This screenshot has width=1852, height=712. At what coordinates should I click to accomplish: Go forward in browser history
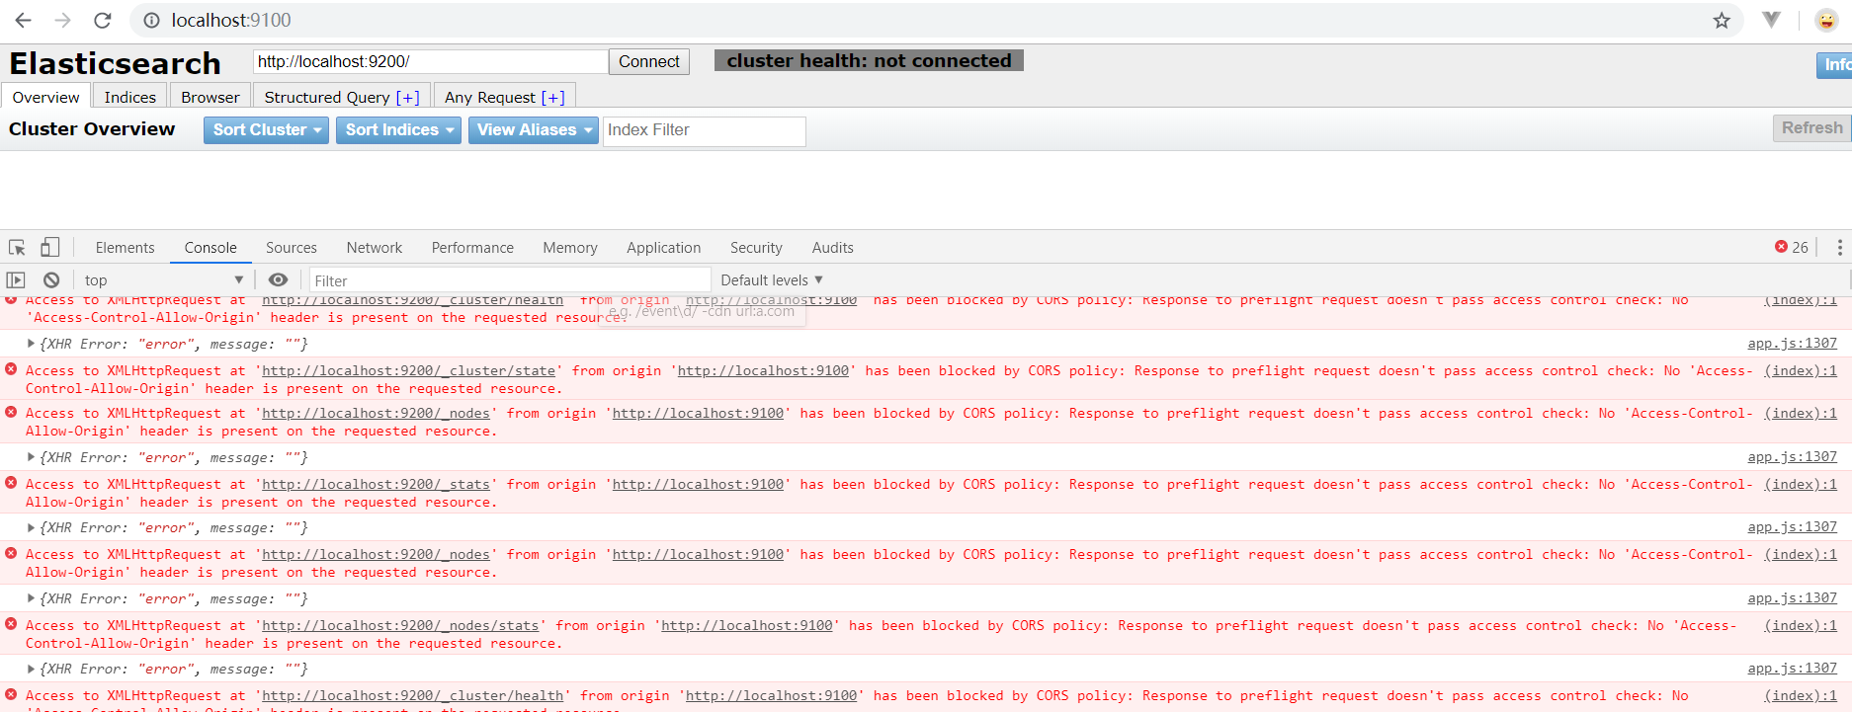pyautogui.click(x=62, y=20)
